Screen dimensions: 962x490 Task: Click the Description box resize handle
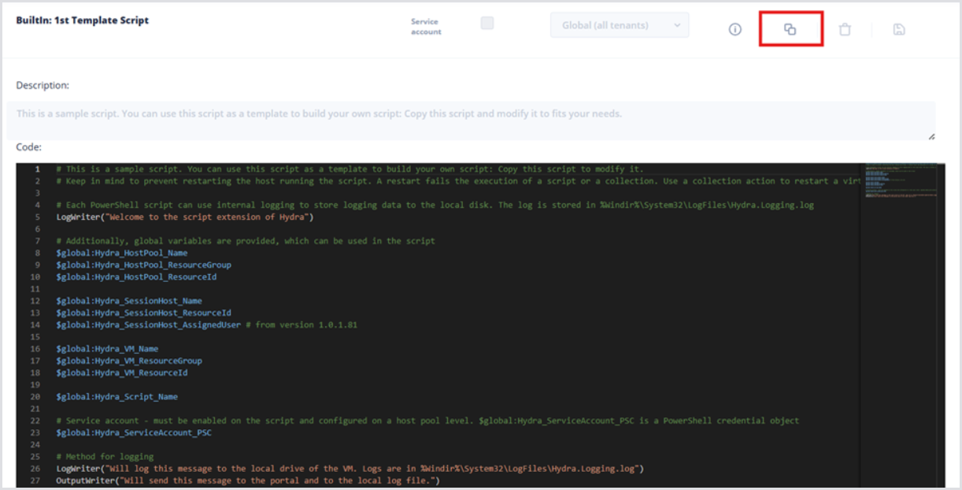[931, 136]
